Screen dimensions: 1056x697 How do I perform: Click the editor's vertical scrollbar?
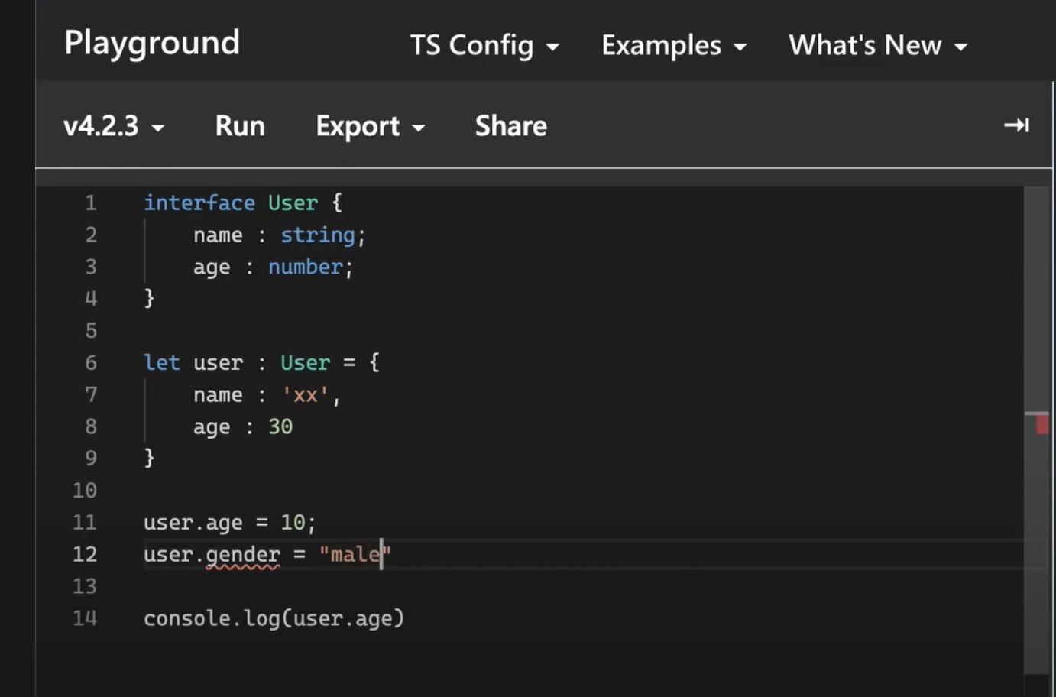pos(1036,430)
